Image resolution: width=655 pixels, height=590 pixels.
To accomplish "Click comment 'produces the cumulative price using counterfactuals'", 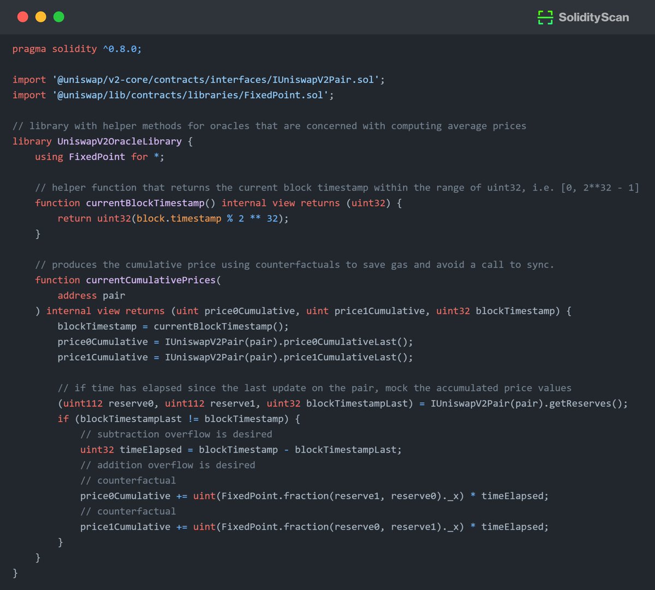I will click(x=295, y=265).
